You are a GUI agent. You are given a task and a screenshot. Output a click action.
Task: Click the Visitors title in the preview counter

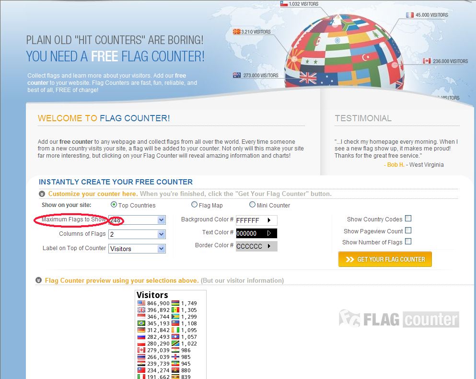(x=152, y=295)
